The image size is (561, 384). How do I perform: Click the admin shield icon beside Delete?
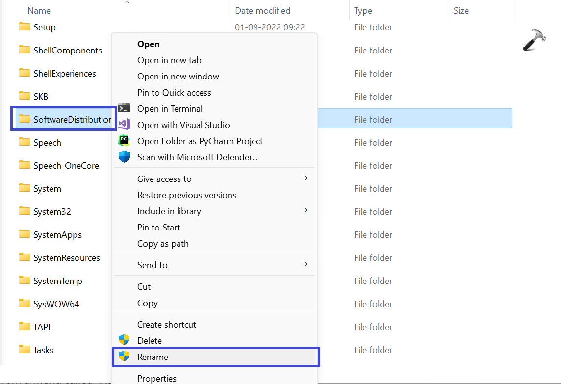124,340
